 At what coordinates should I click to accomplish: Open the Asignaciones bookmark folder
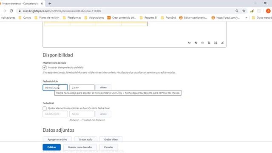pyautogui.click(x=94, y=18)
